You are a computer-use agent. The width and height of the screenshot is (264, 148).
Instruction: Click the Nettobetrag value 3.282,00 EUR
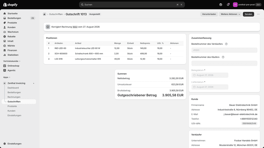pos(176,78)
